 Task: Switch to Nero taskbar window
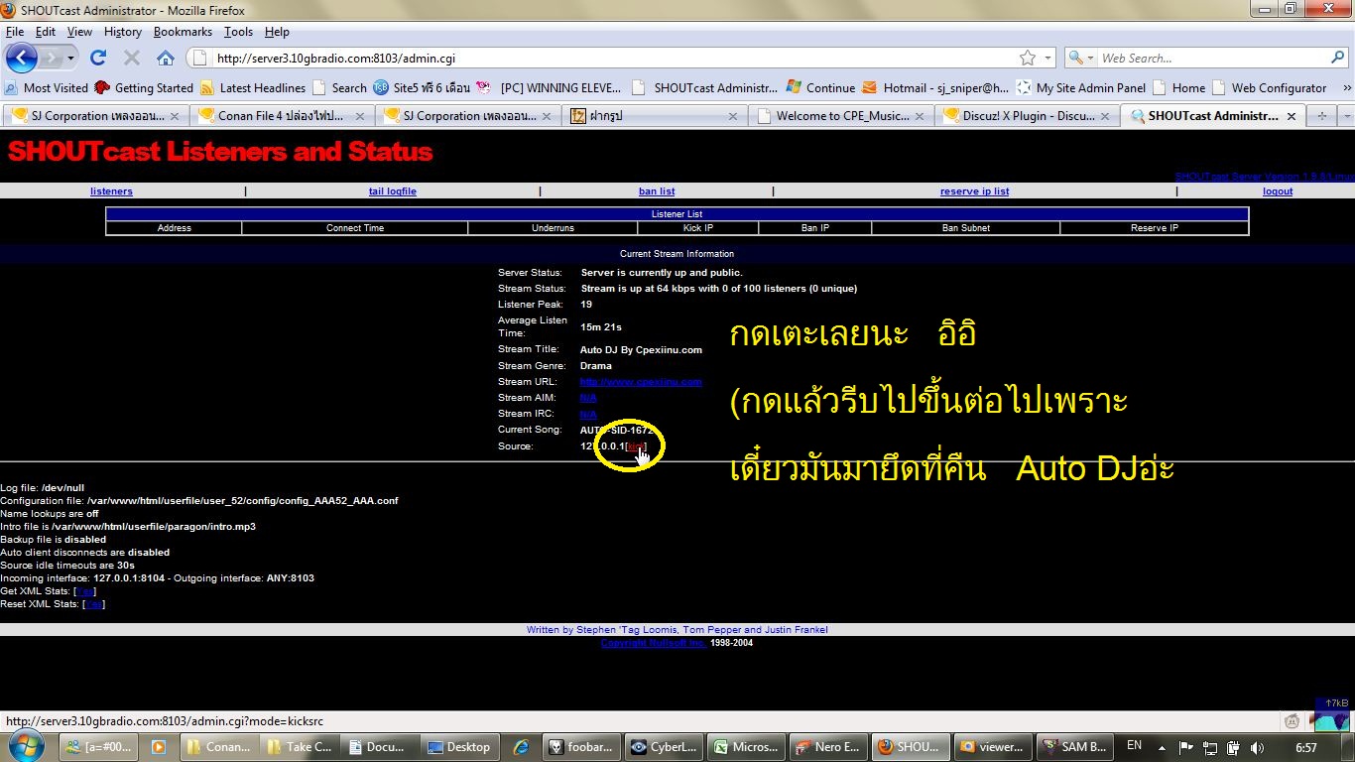pyautogui.click(x=829, y=747)
